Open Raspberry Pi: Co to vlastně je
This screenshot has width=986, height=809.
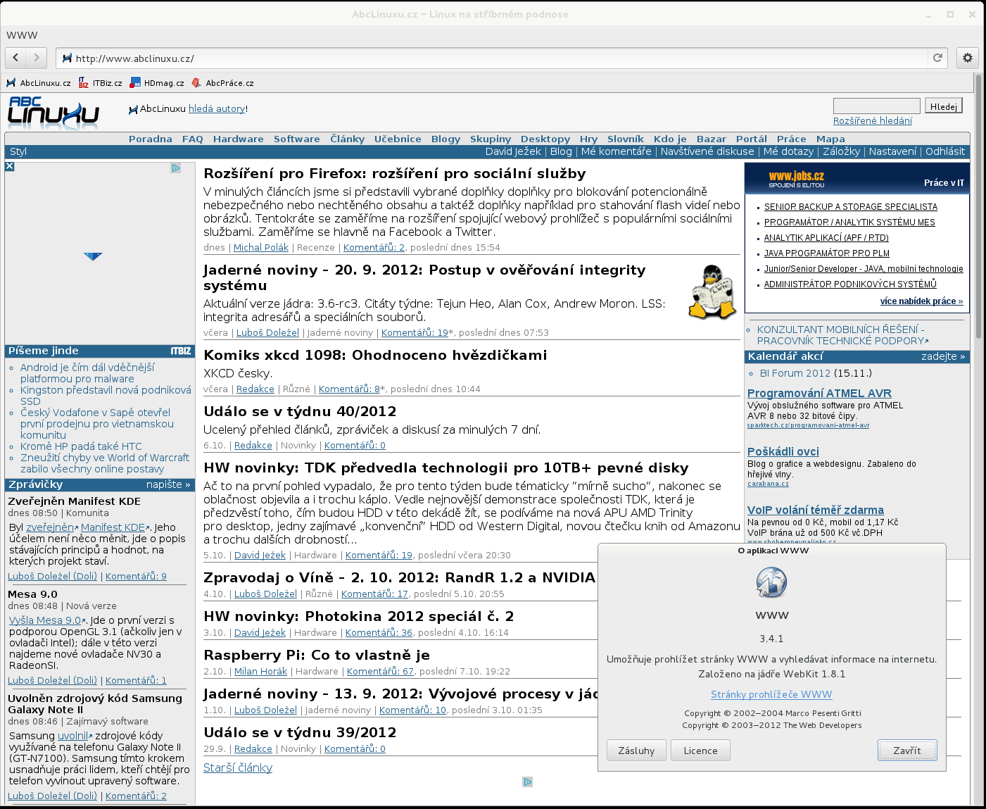[317, 655]
